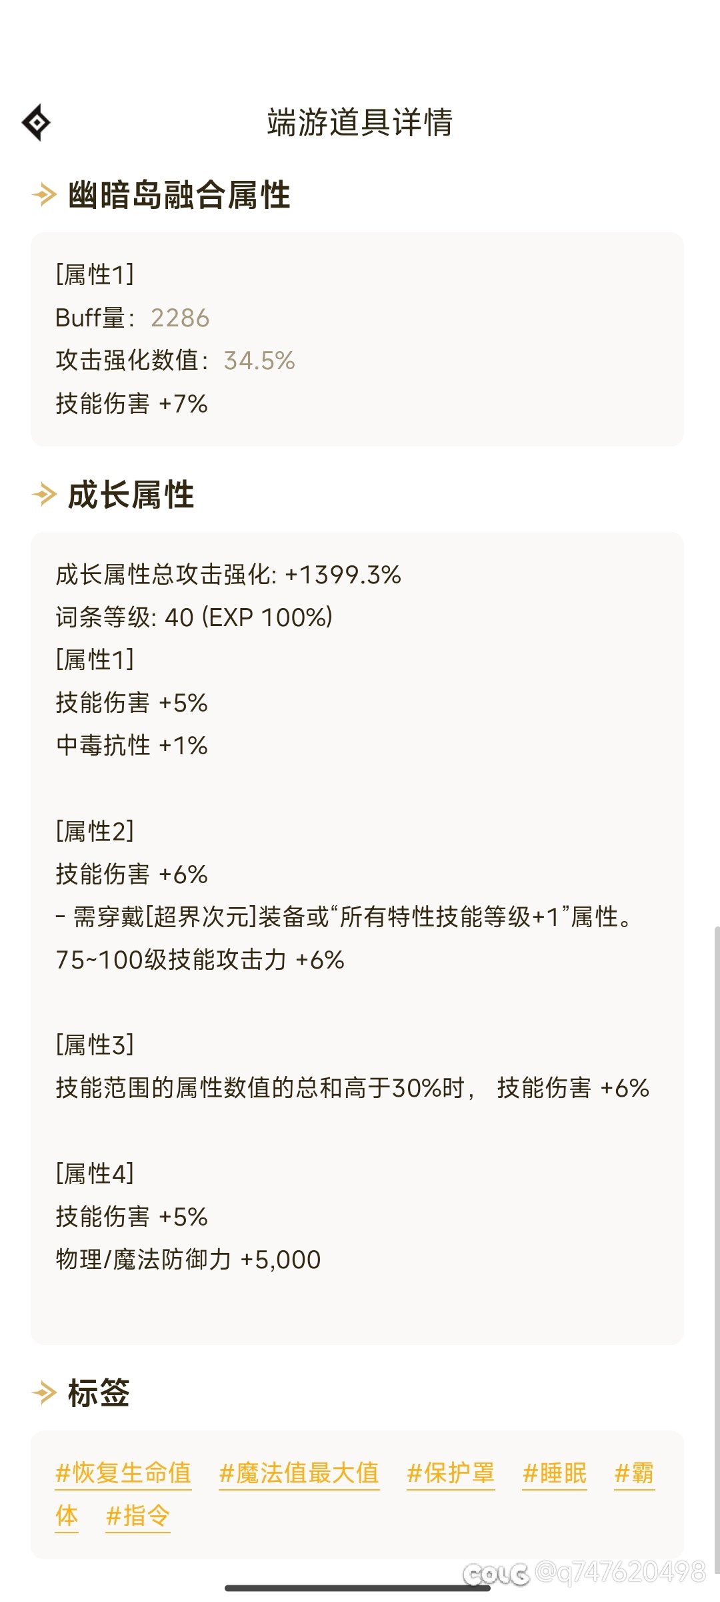Open the #魔法值最大值 tag link

(x=299, y=1473)
